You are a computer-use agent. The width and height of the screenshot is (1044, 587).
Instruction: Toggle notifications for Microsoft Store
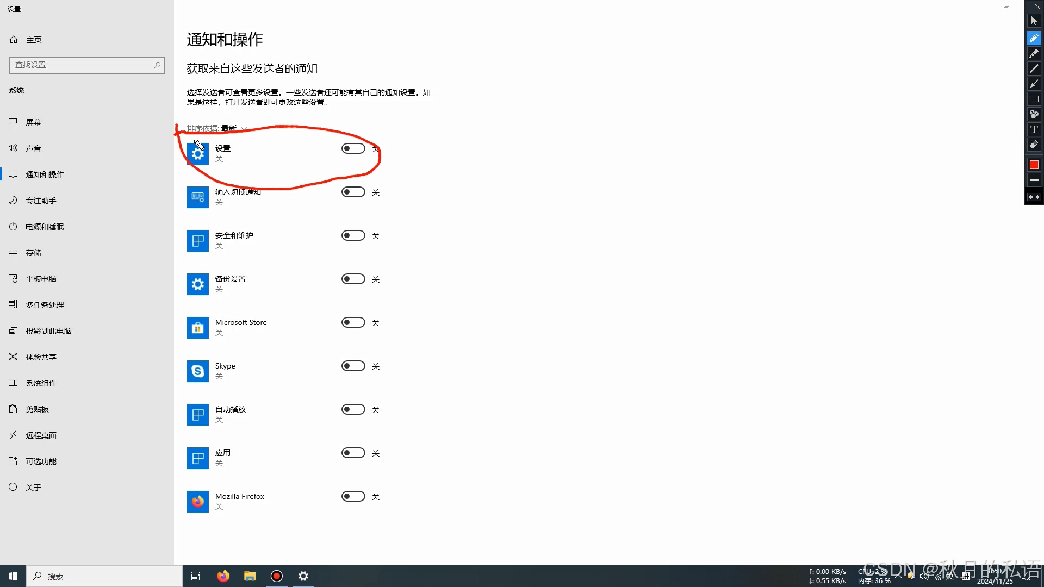pos(353,322)
